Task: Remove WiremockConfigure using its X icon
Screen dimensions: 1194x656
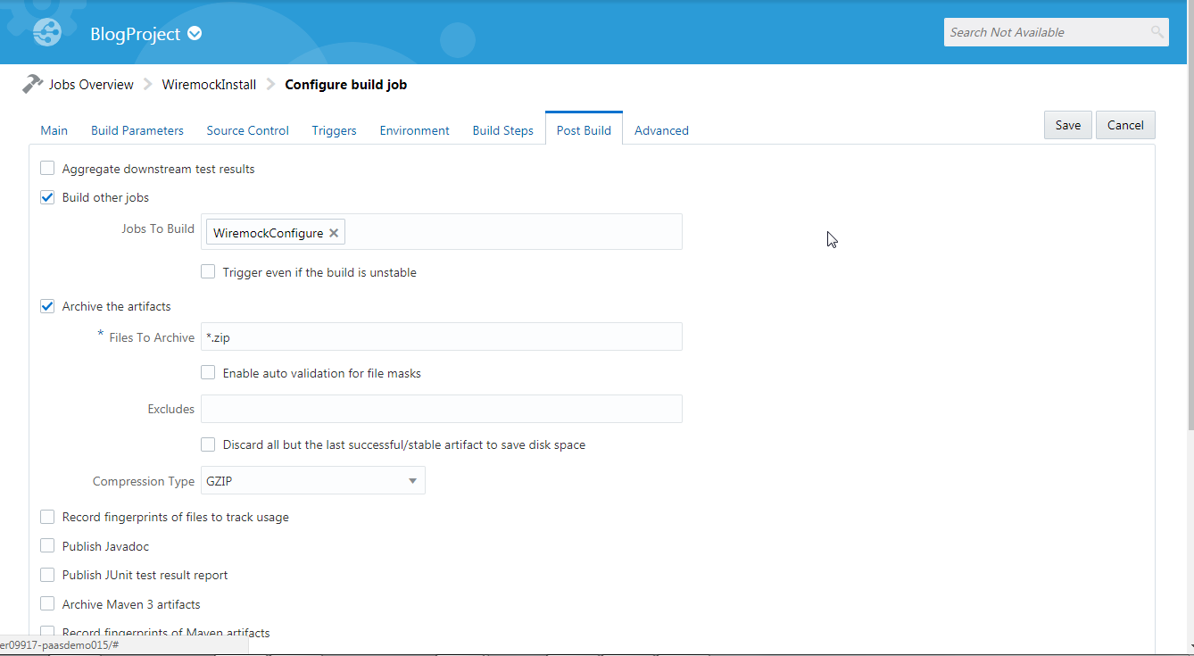Action: click(334, 232)
